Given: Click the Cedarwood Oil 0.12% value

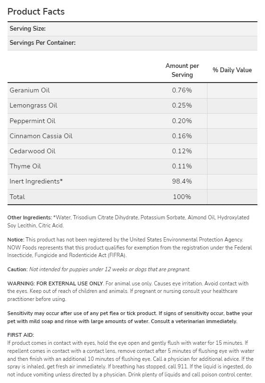Looking at the screenshot, I should click(182, 151).
